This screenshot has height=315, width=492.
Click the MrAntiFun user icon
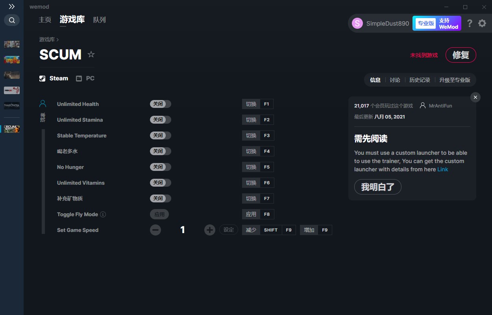click(x=423, y=106)
